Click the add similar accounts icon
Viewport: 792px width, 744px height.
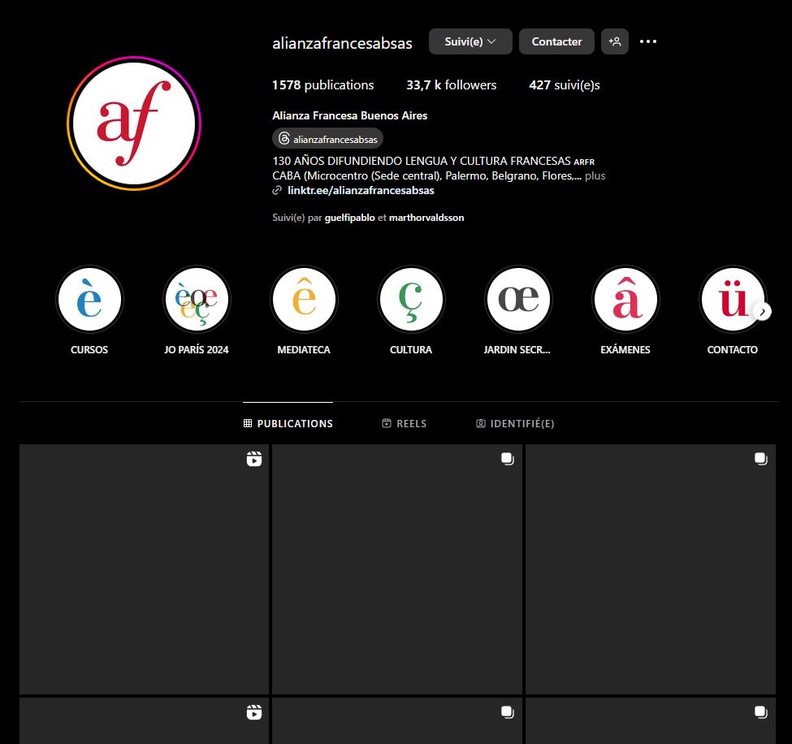615,41
